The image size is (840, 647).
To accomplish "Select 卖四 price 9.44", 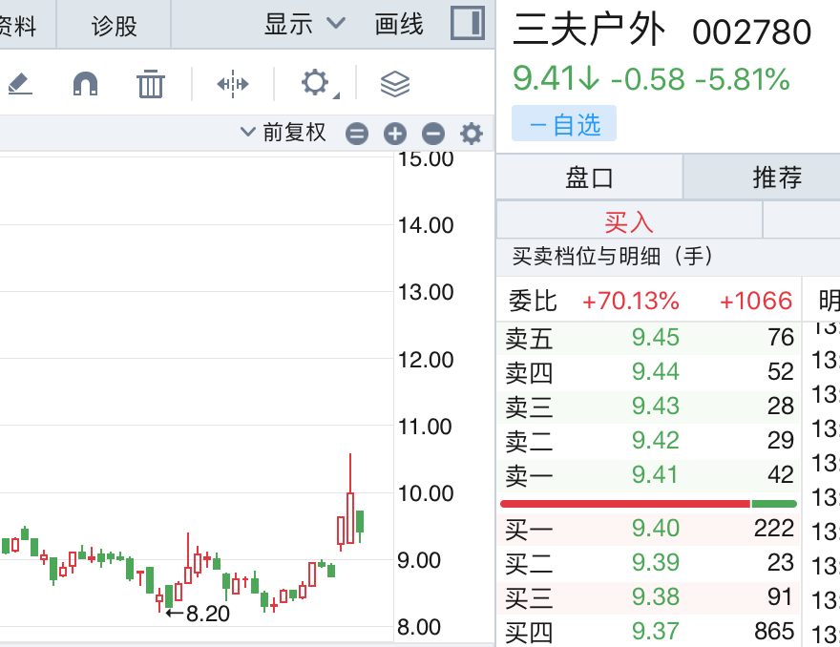I will (x=655, y=372).
